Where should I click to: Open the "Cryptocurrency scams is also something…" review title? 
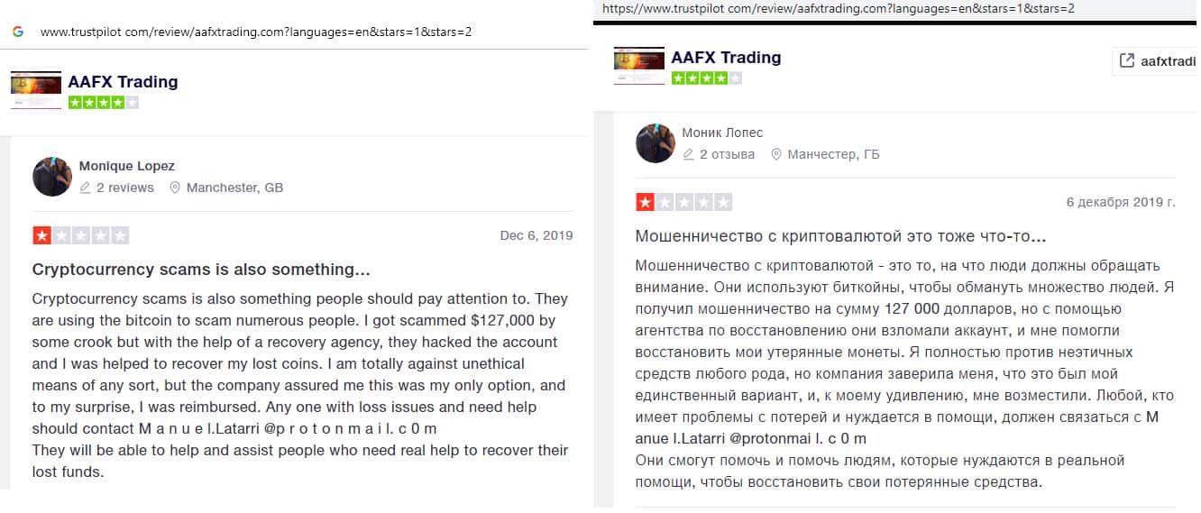tap(201, 270)
